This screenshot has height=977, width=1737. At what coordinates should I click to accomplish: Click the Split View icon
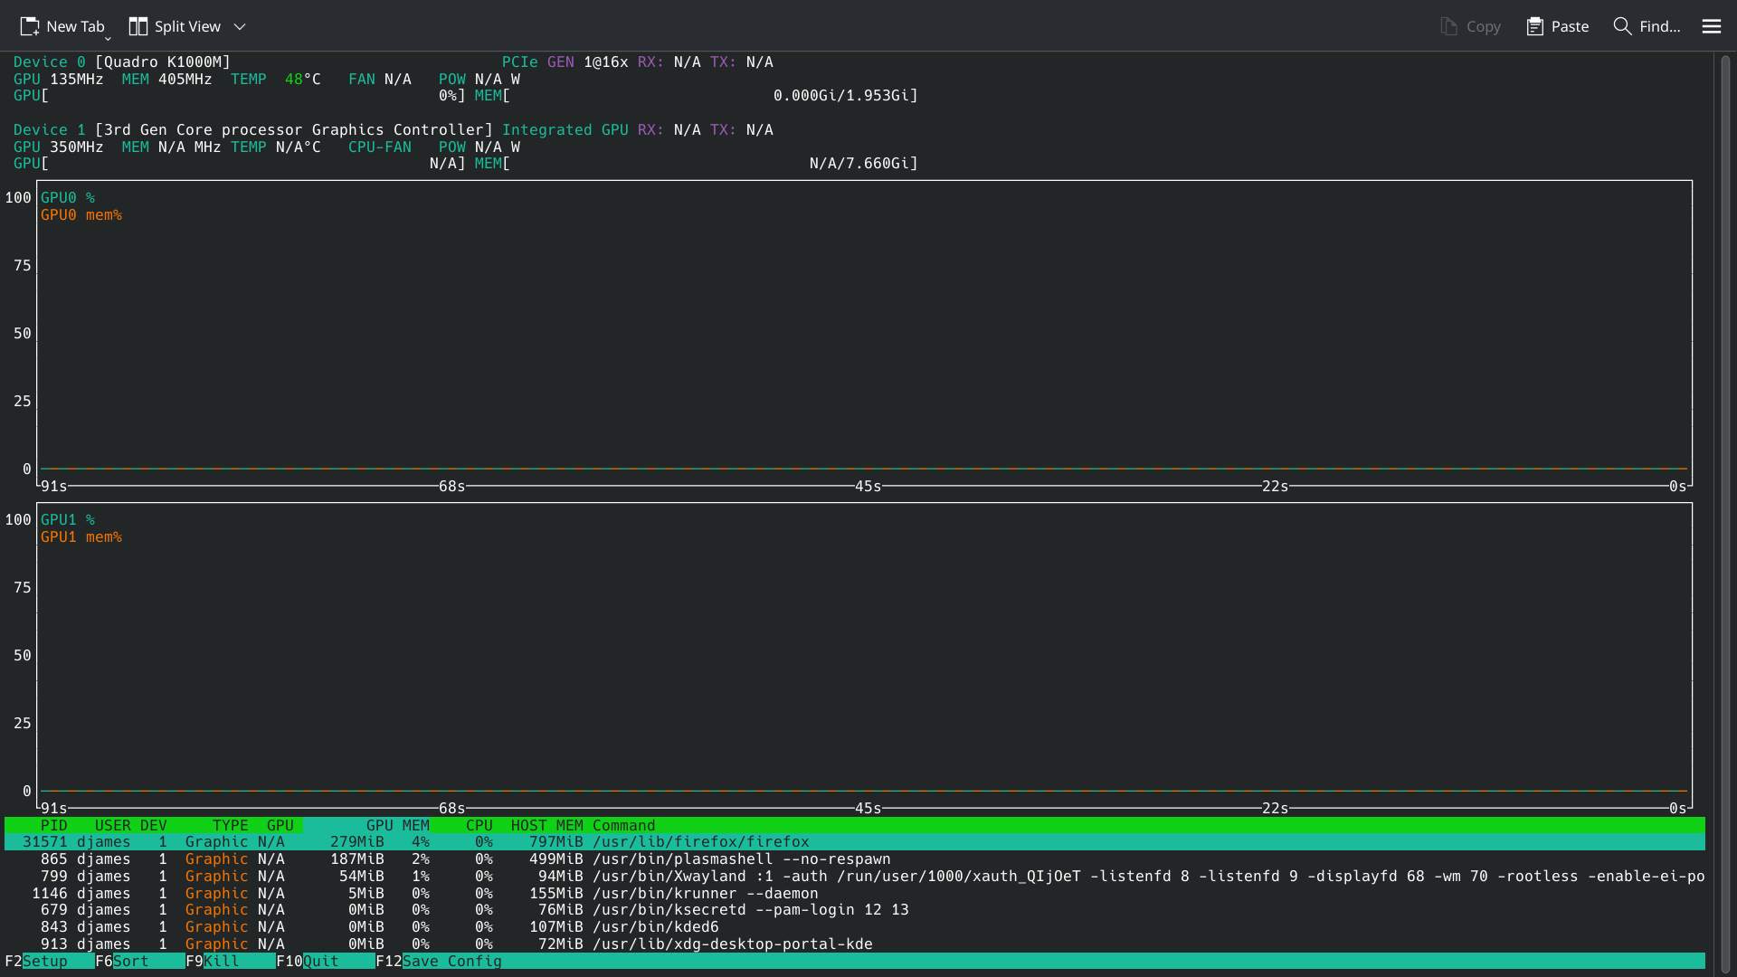[138, 26]
